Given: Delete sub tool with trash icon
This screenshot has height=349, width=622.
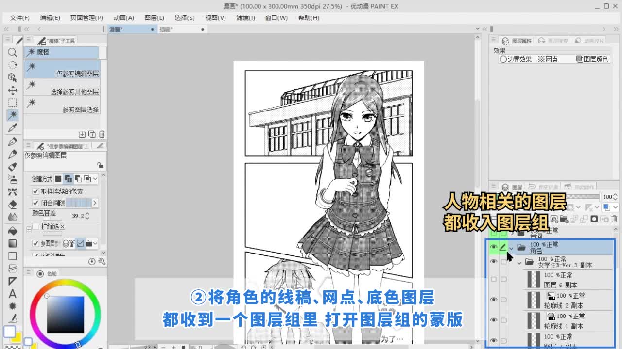Looking at the screenshot, I should click(x=102, y=134).
